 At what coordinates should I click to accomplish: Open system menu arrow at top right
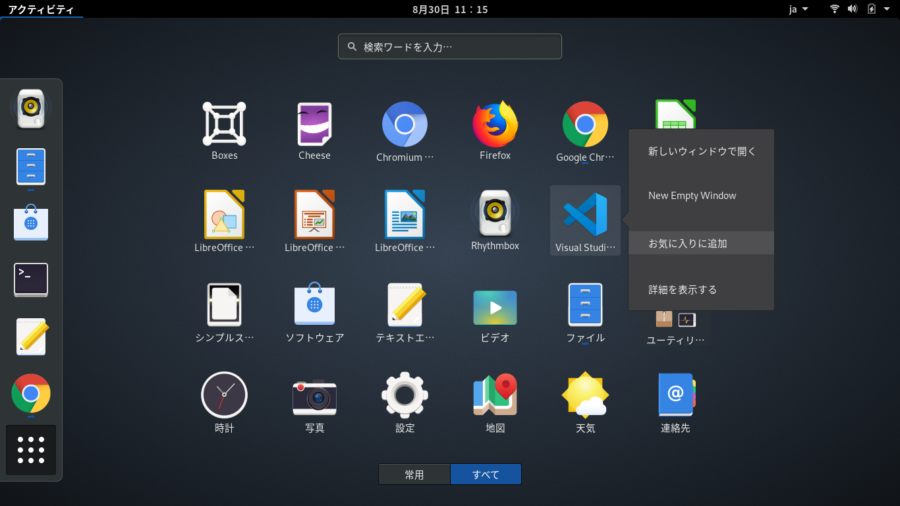[887, 9]
